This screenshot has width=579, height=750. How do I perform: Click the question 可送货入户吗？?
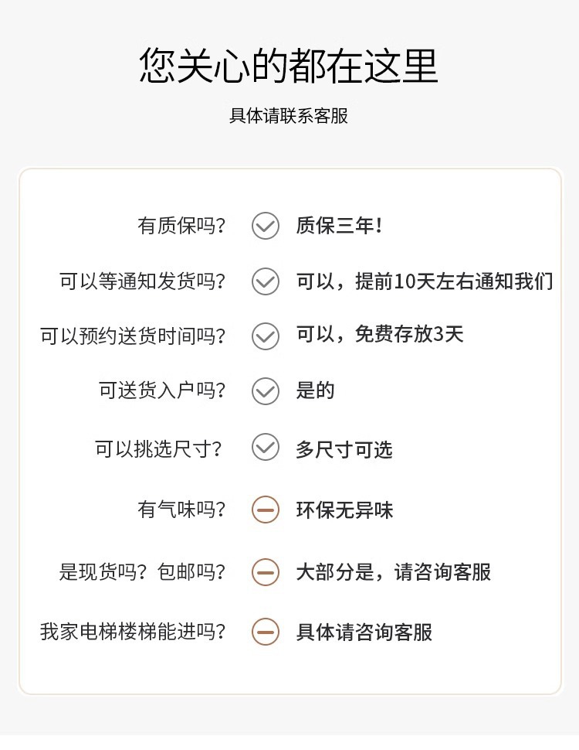coord(162,391)
